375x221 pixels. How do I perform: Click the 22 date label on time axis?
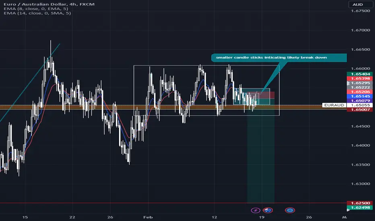(x=72, y=217)
